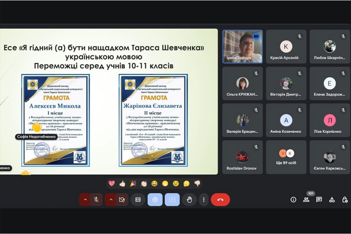
Task: Open microphone audio settings arrow
Action: click(85, 200)
